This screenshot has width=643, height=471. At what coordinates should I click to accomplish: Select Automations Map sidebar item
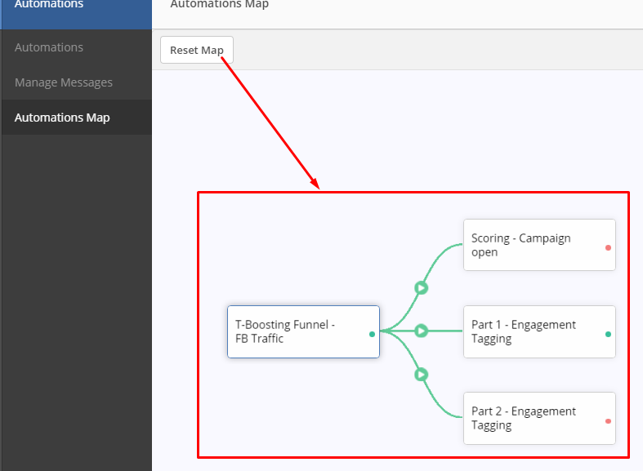click(76, 118)
